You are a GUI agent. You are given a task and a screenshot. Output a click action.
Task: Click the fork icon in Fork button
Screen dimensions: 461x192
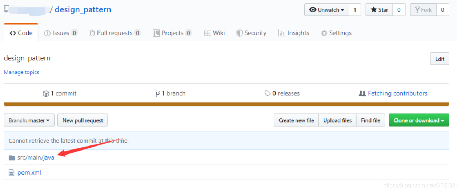[x=417, y=10]
